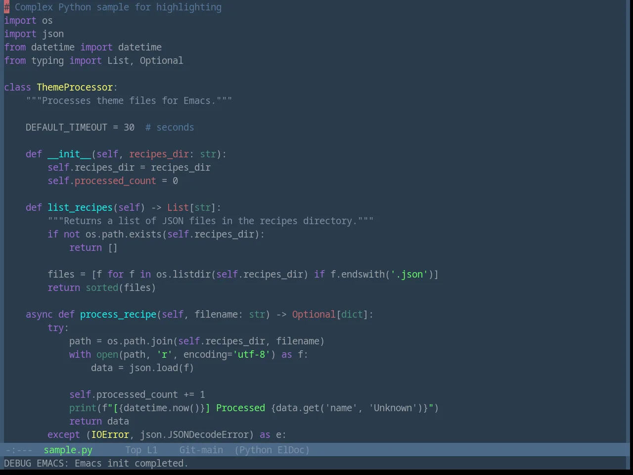This screenshot has height=475, width=633.
Task: Click the __init__ method name
Action: pos(69,154)
